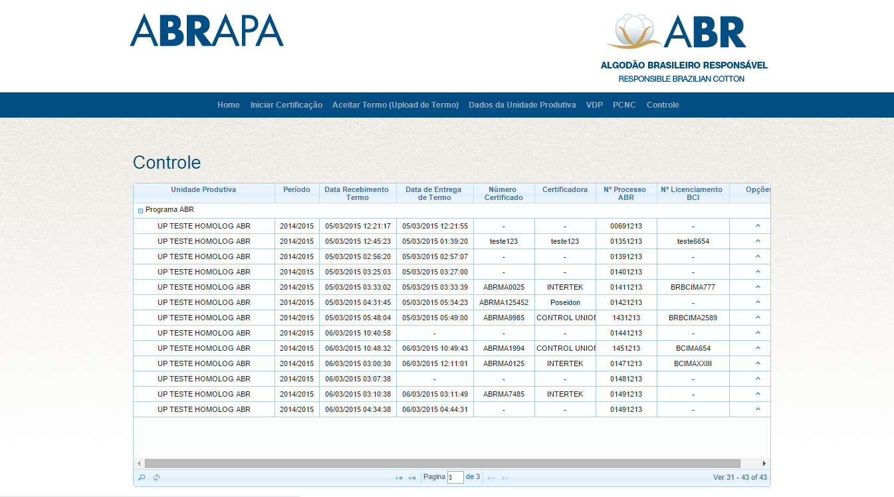This screenshot has width=894, height=497.
Task: Click the search magnifier icon in grid footer
Action: (x=142, y=477)
